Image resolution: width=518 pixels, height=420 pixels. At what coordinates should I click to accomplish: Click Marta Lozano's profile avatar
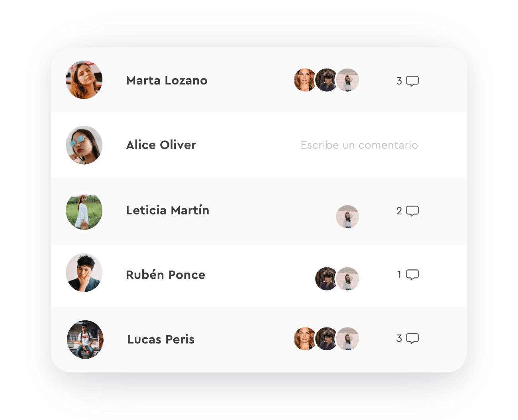(x=84, y=80)
